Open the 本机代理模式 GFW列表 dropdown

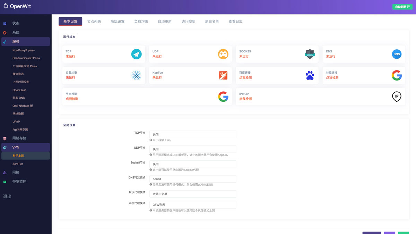point(192,205)
